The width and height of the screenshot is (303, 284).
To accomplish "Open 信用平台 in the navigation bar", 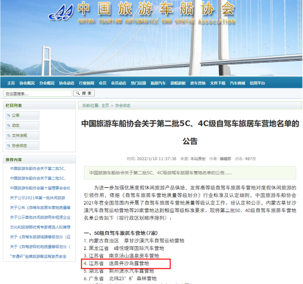I will tap(257, 83).
